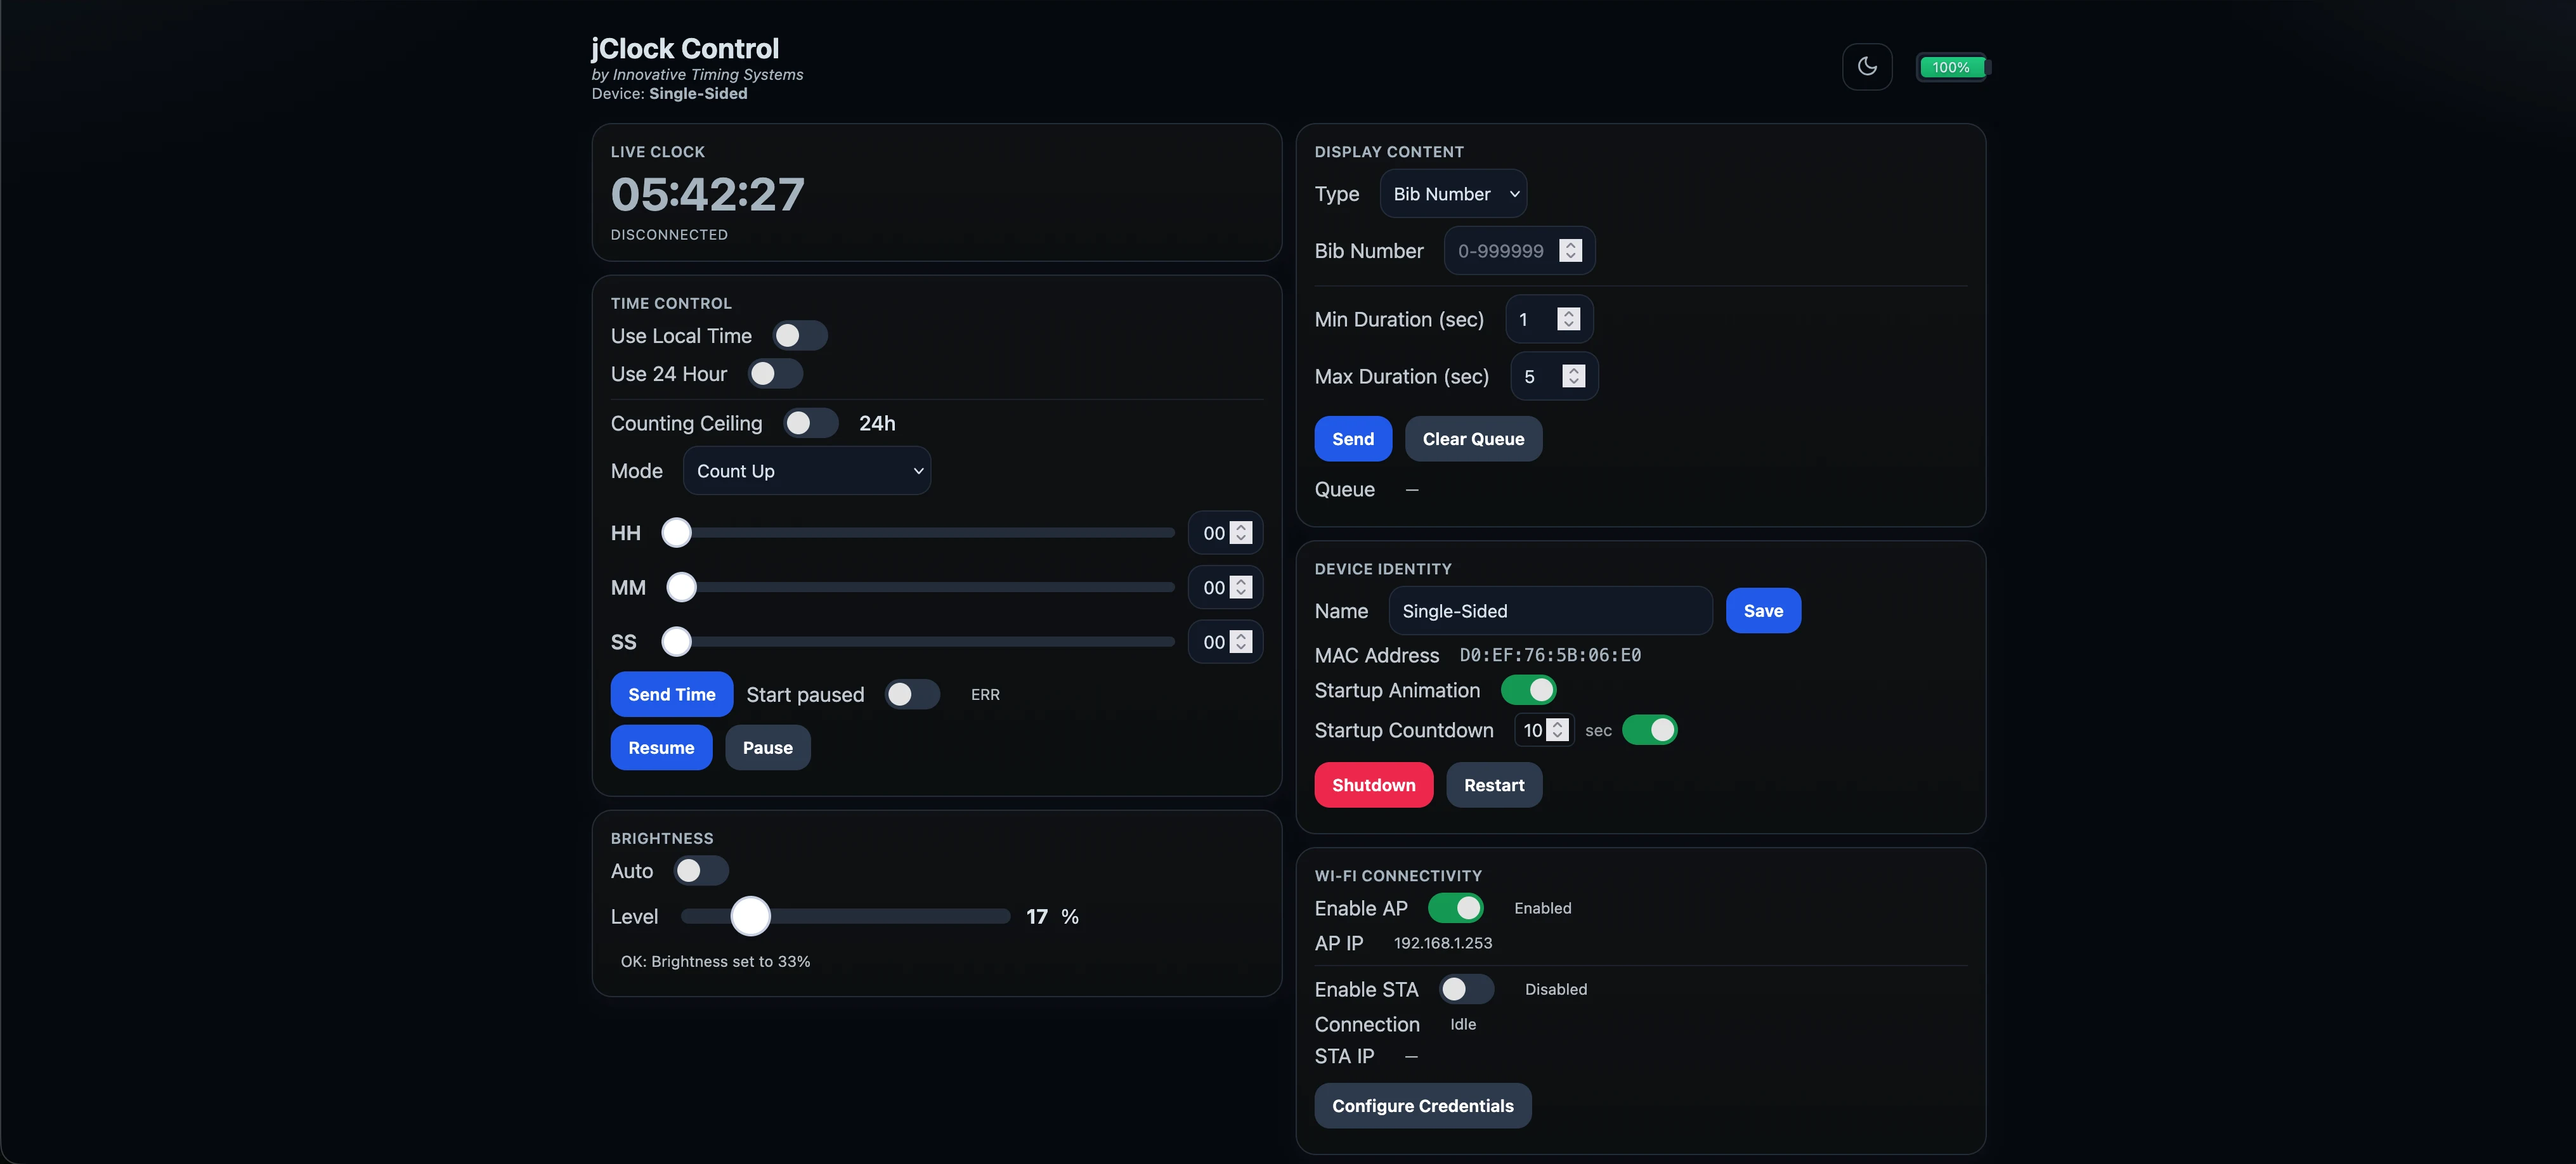
Task: Click the MM numeric input field
Action: pos(1226,588)
